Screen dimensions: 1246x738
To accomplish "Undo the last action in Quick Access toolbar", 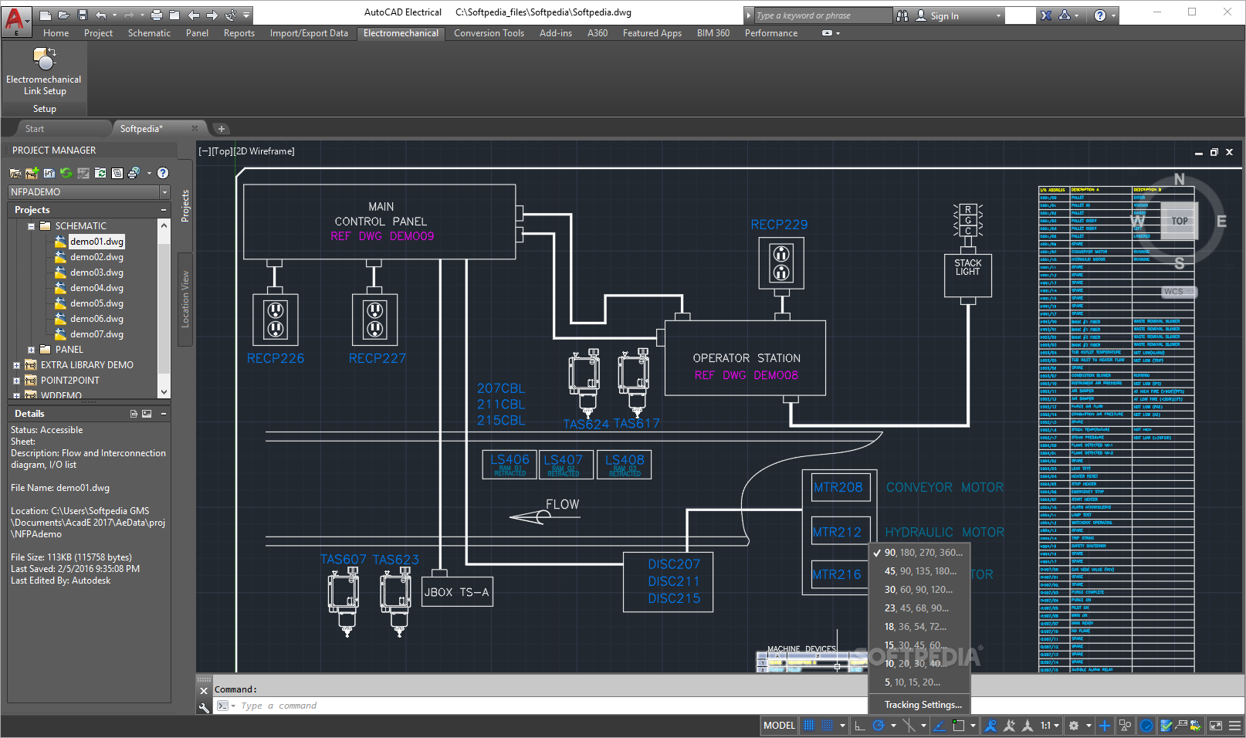I will pos(101,15).
